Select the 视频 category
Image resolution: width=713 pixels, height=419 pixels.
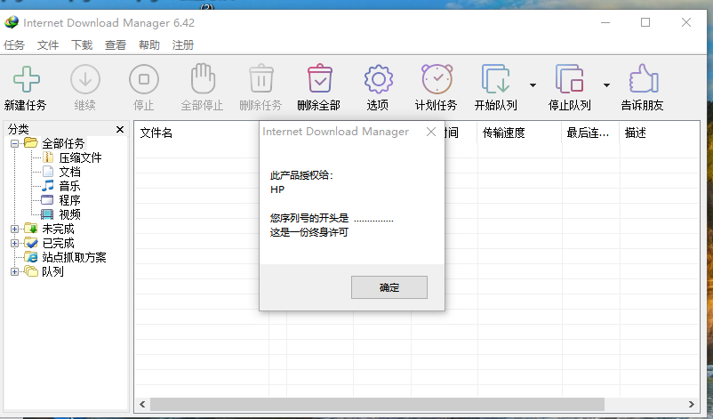tap(69, 214)
